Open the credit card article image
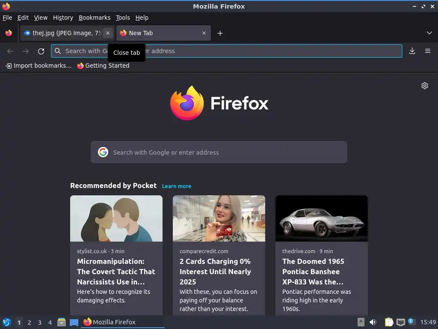Viewport: 438px width, 329px height. (x=219, y=218)
